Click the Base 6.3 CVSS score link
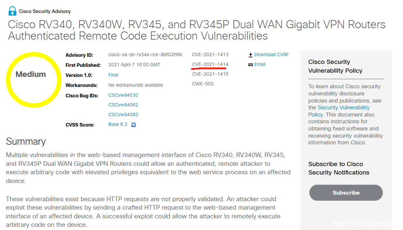The height and width of the screenshot is (230, 403). (x=118, y=124)
